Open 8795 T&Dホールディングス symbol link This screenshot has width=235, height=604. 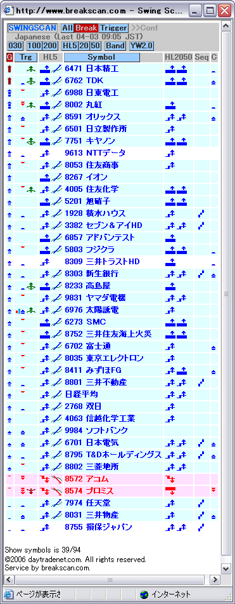click(x=113, y=455)
